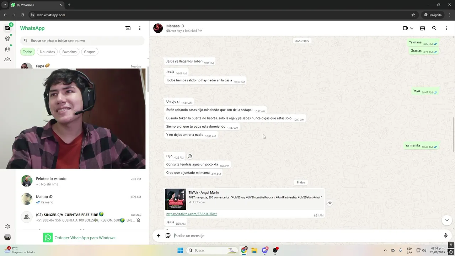Click the Incógnito profile button

tap(433, 15)
